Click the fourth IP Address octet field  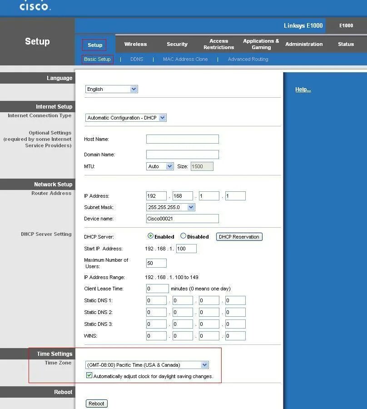click(235, 196)
